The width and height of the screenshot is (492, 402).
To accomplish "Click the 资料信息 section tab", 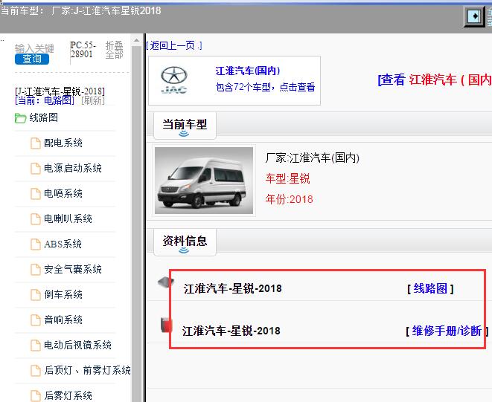I will (x=185, y=242).
